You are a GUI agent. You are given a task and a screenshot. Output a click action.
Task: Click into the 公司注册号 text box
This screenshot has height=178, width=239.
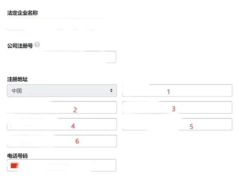(62, 57)
